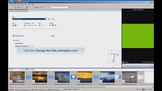
Task: Select the waterfall_stock_02 clip thumbnail
Action: click(x=17, y=77)
